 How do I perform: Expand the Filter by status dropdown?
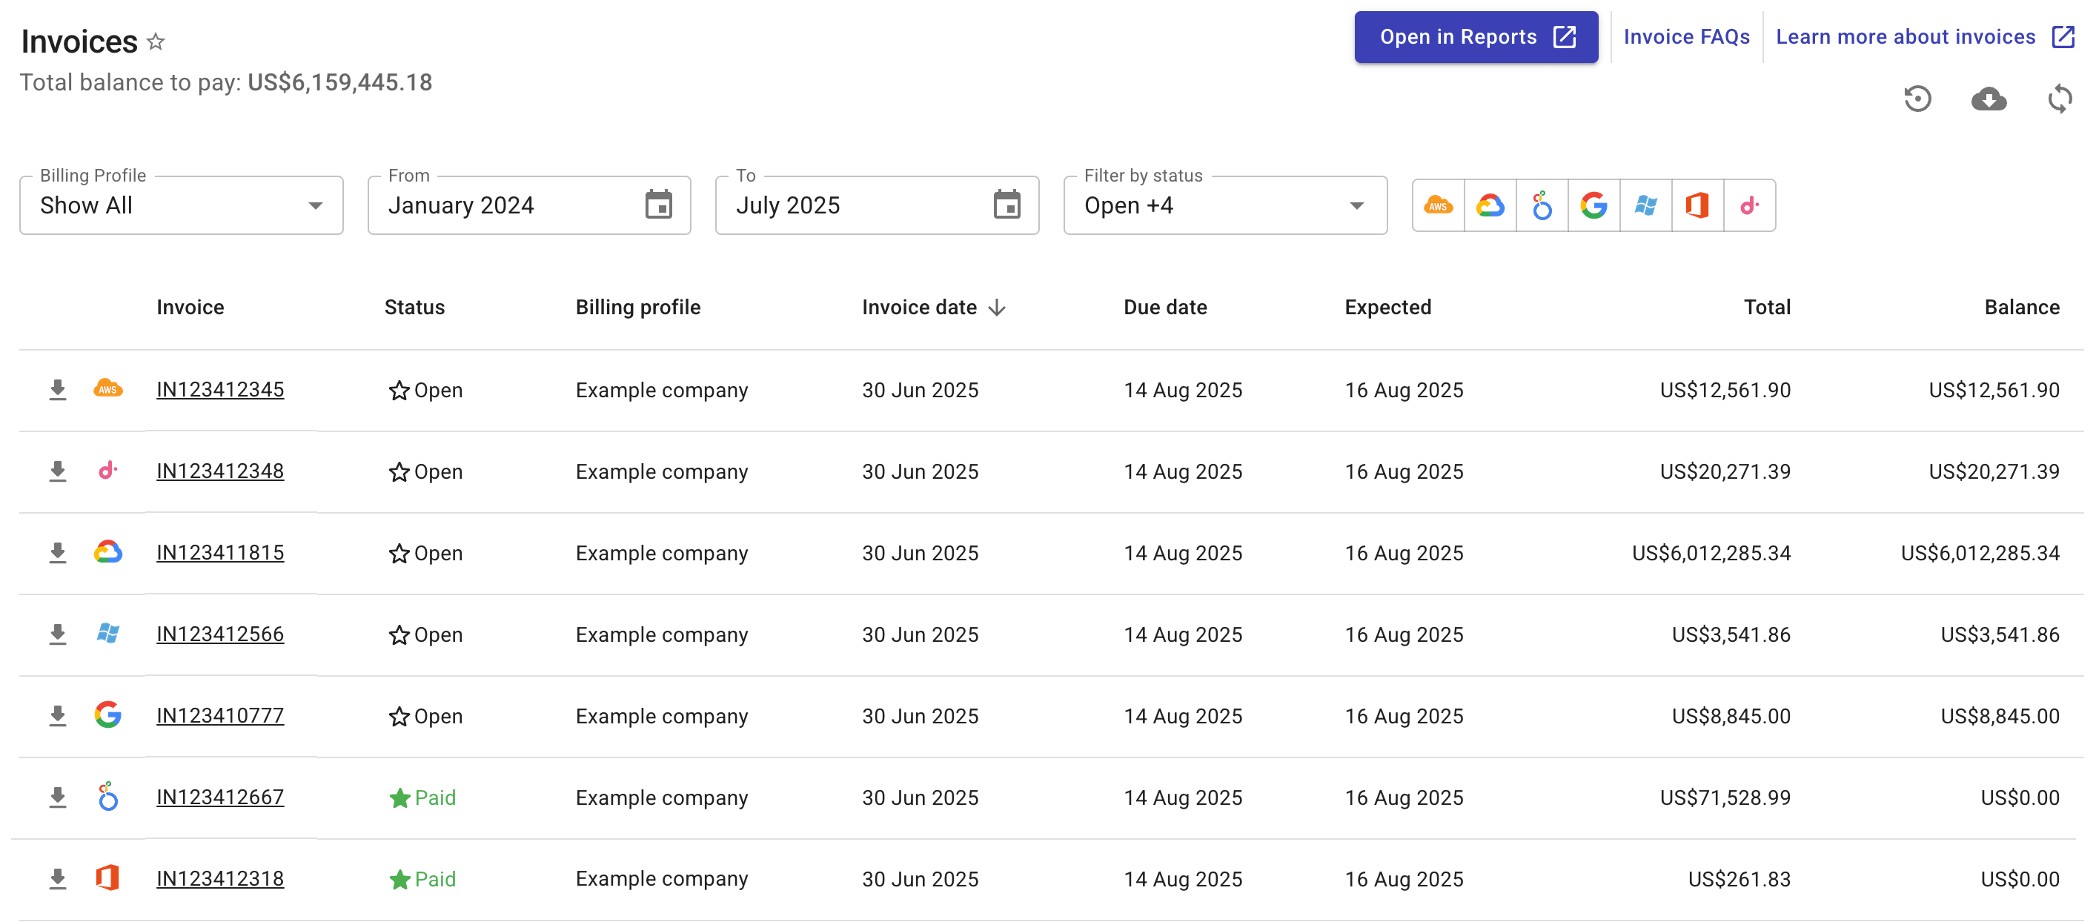[1355, 205]
